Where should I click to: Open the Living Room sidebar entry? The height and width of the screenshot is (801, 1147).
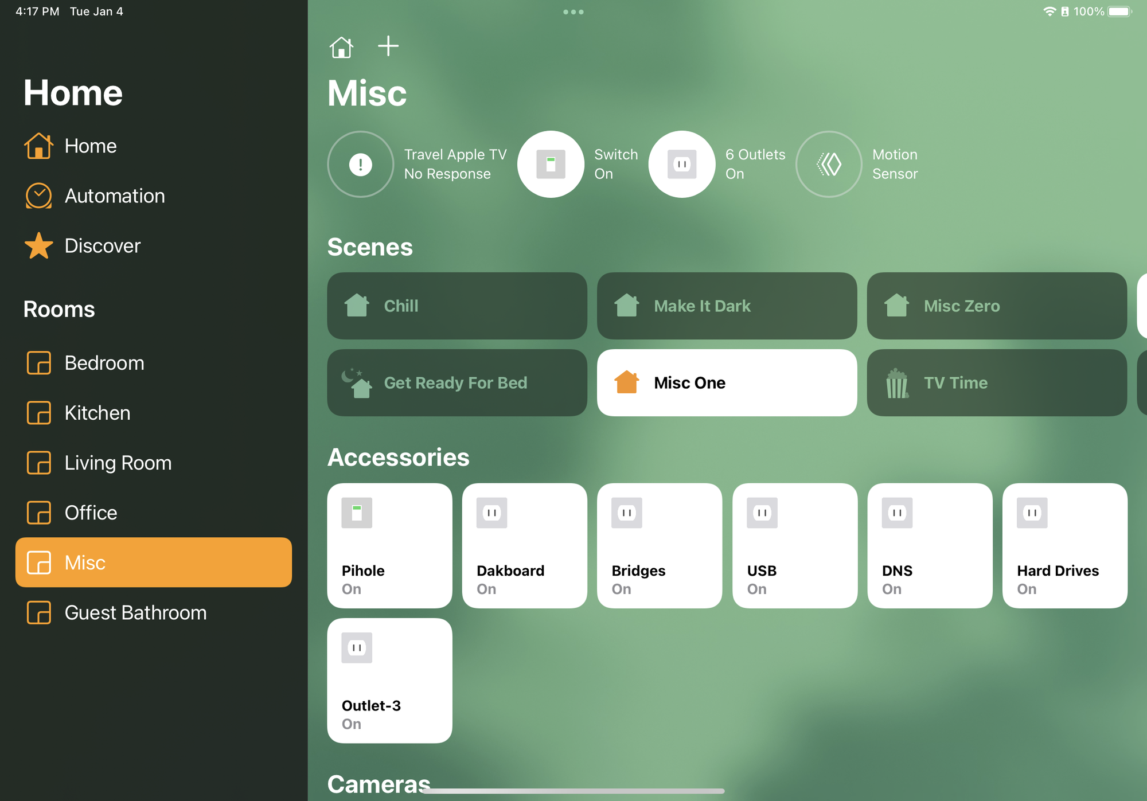[118, 463]
